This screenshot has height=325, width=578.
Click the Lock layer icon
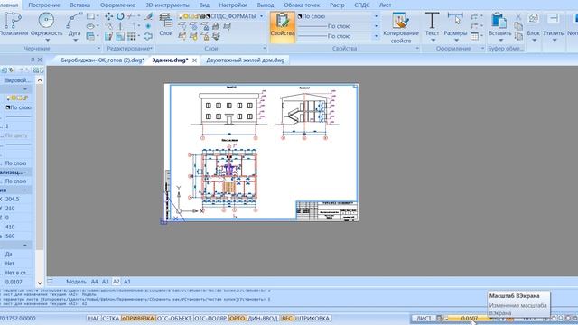pyautogui.click(x=205, y=26)
